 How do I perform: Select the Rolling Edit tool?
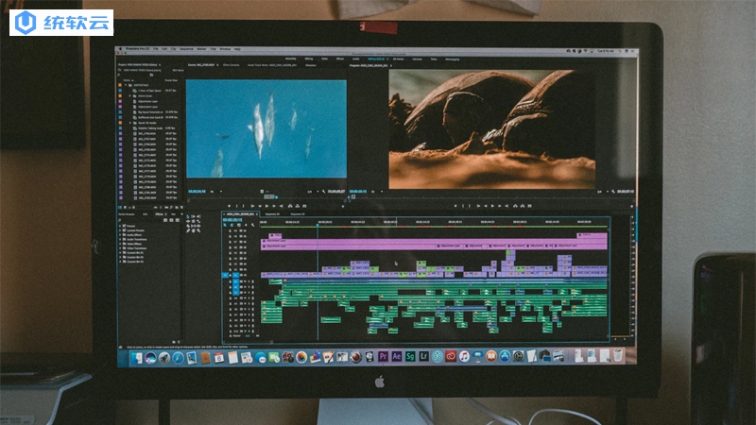click(x=194, y=221)
